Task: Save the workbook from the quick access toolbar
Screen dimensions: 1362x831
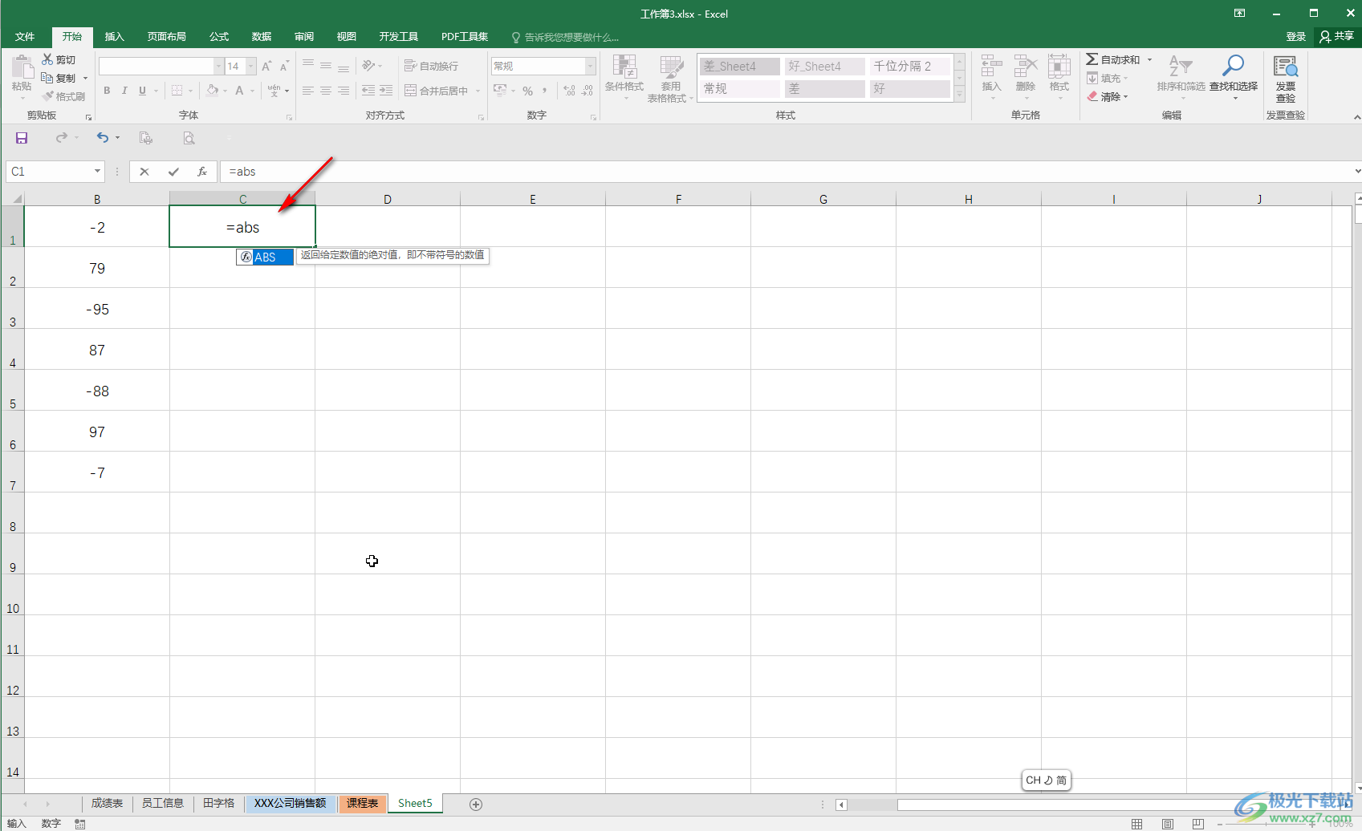Action: [x=22, y=138]
